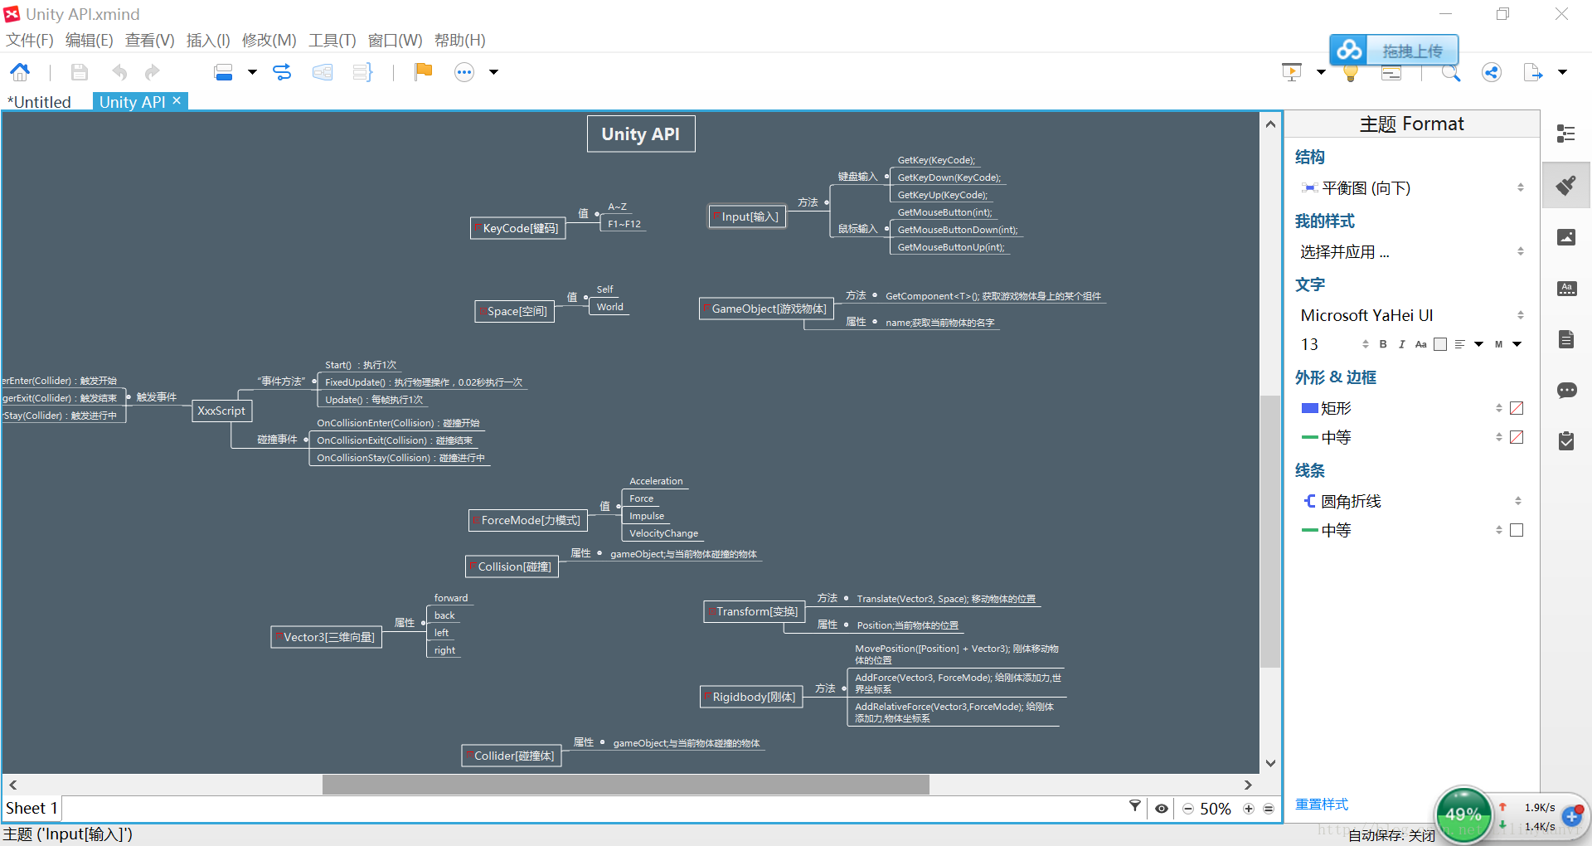
Task: Click the 重置样式 reset style link
Action: [x=1322, y=805]
